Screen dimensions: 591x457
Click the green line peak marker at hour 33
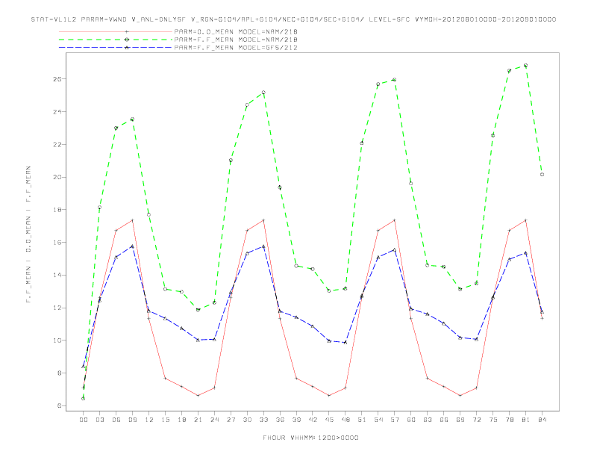point(263,93)
